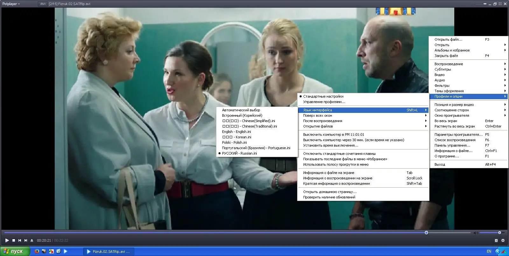The height and width of the screenshot is (256, 509).
Task: Choose Chinese(Simplified).ini language
Action: [256, 121]
